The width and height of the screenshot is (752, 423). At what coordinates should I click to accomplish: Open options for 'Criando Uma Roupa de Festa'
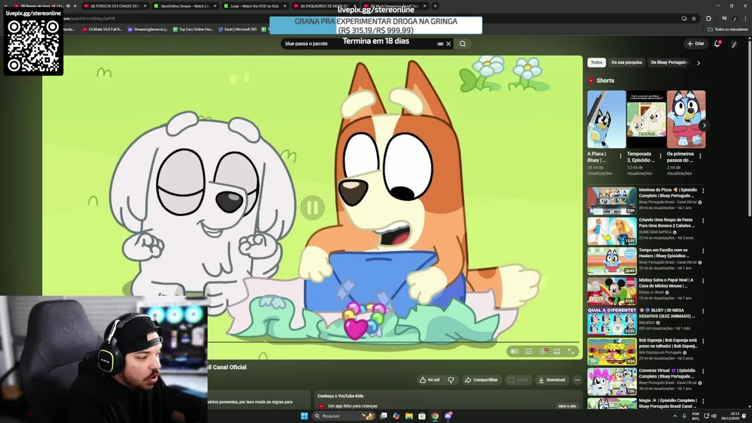coord(703,221)
